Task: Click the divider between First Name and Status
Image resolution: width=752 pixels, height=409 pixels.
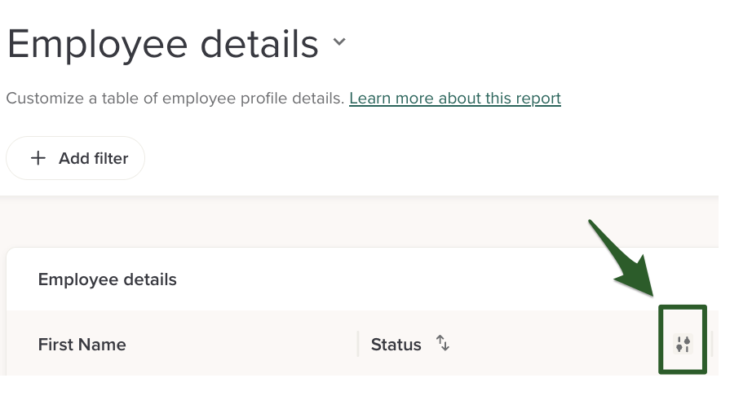Action: point(357,344)
